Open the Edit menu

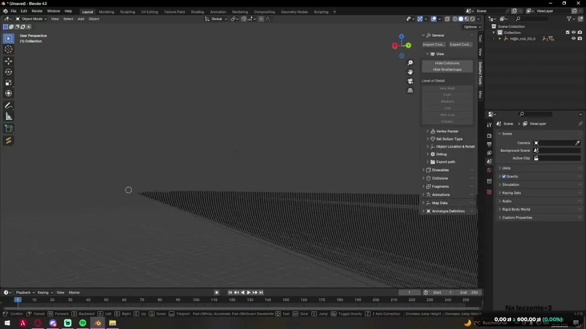24,11
